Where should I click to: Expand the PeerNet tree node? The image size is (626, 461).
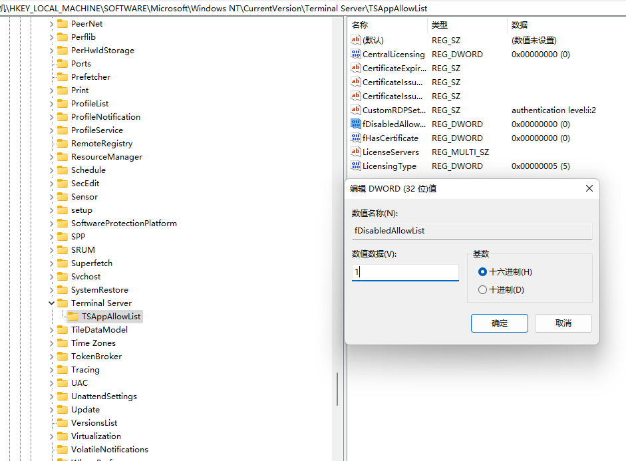point(51,23)
